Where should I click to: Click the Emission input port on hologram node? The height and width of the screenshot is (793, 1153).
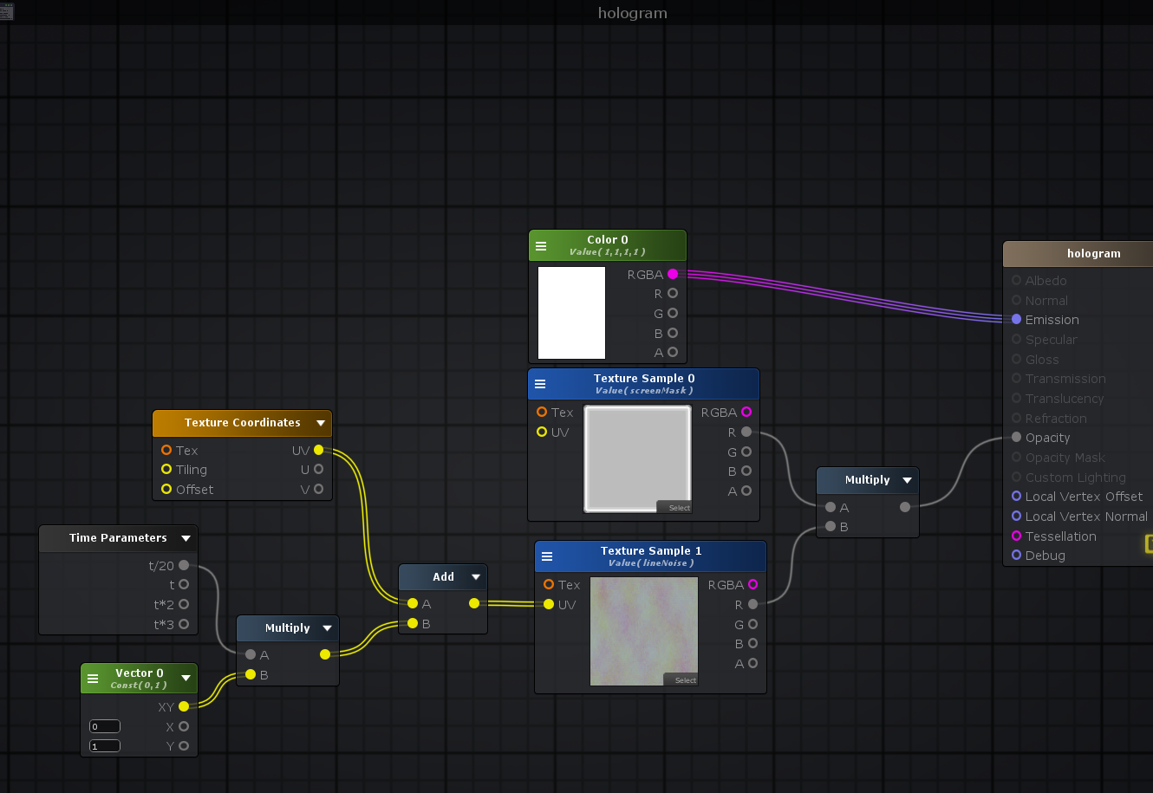pyautogui.click(x=1016, y=319)
